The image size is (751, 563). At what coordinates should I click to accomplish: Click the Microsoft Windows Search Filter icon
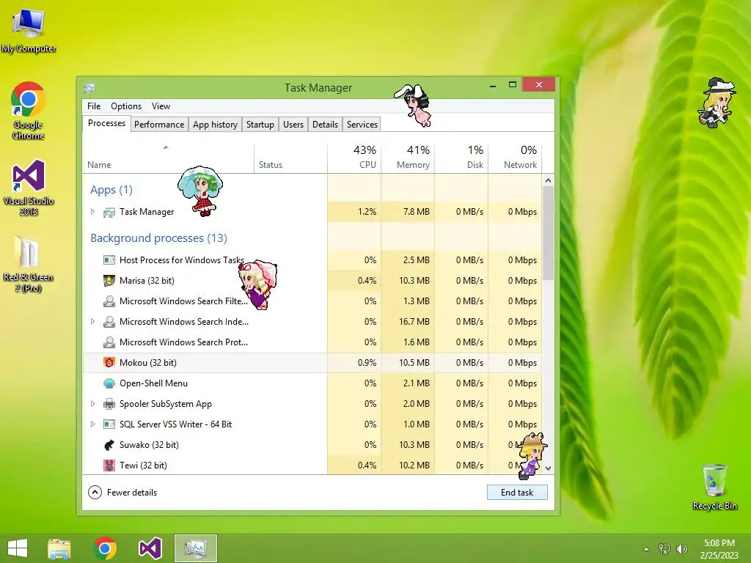click(x=109, y=301)
